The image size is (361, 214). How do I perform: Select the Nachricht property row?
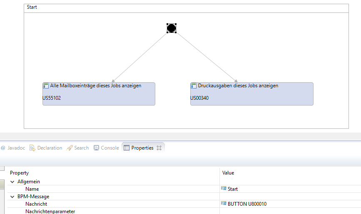pyautogui.click(x=184, y=204)
